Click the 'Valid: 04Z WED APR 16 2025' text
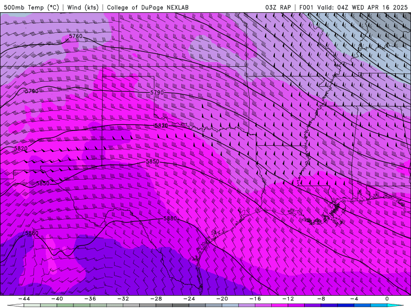The width and height of the screenshot is (411, 308). tap(363, 7)
